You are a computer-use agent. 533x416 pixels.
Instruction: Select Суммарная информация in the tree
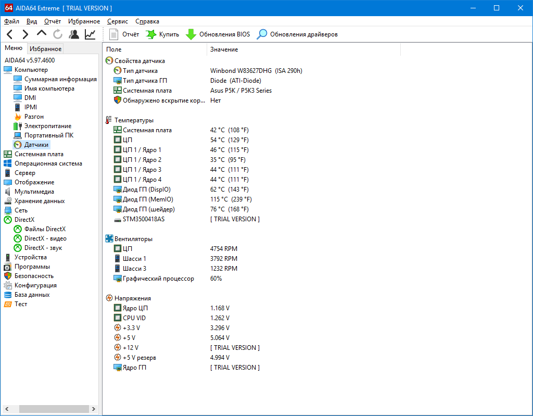click(60, 79)
